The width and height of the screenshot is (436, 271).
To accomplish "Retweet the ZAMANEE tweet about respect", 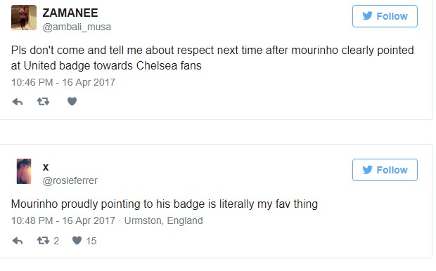I will point(44,102).
